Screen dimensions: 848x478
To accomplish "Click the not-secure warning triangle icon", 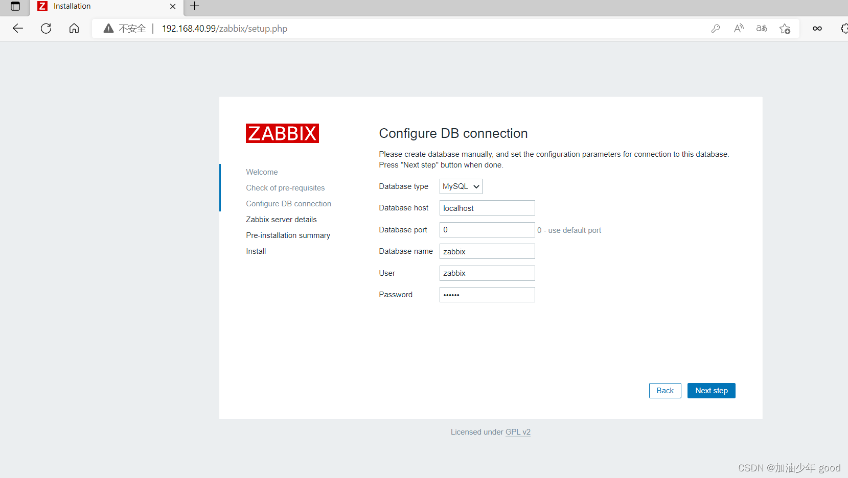I will coord(108,29).
